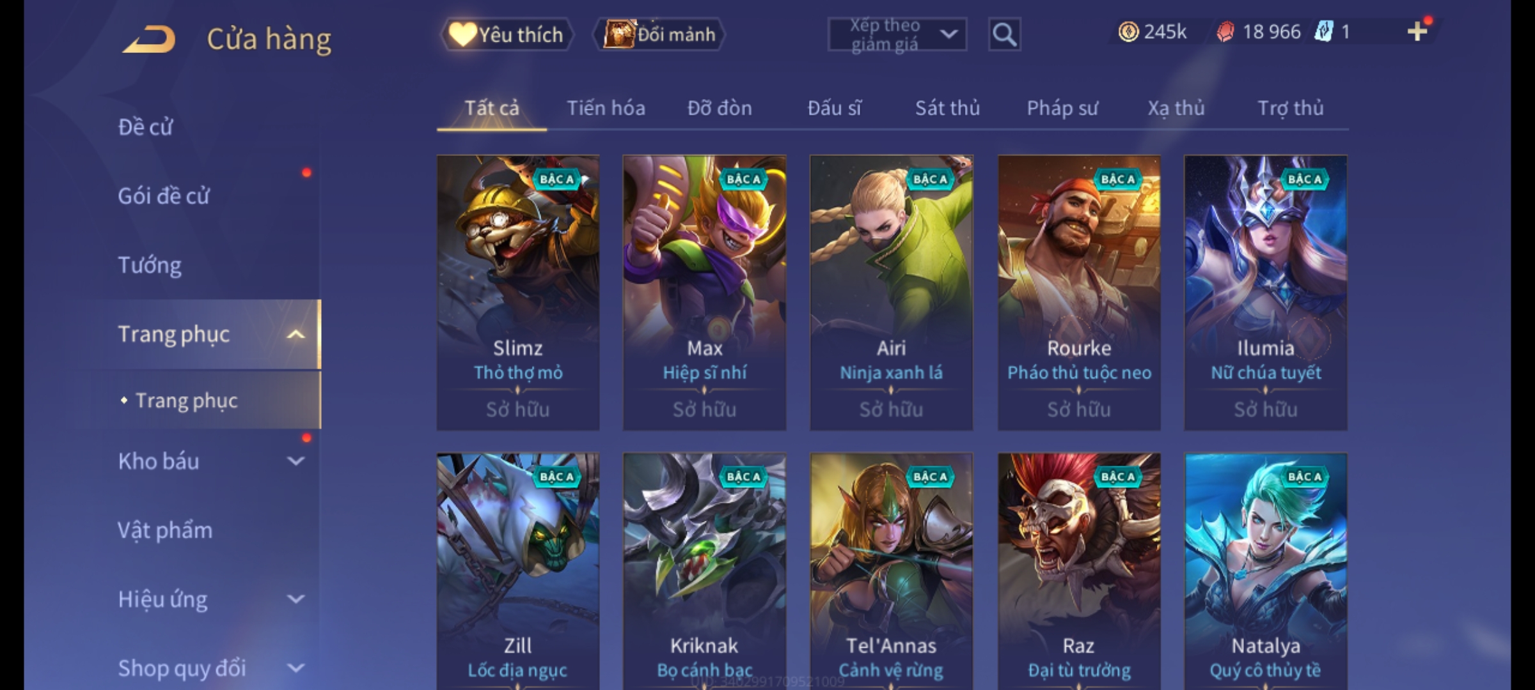Expand the Hiệu ứng sidebar section
The height and width of the screenshot is (690, 1535).
[x=295, y=599]
